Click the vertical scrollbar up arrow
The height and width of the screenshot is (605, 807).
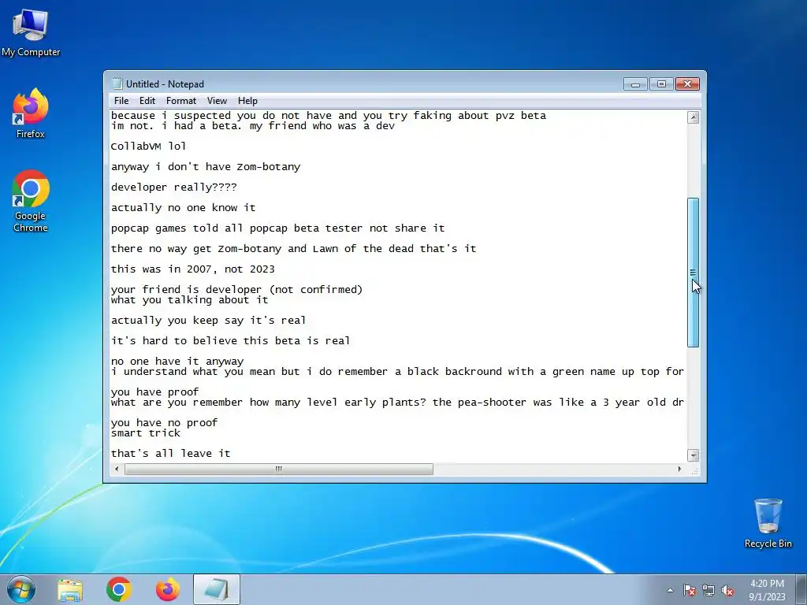pyautogui.click(x=694, y=117)
